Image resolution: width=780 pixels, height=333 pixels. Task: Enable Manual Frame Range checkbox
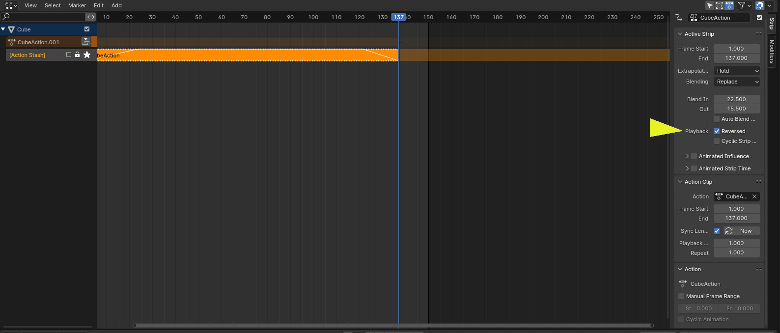[x=681, y=296]
